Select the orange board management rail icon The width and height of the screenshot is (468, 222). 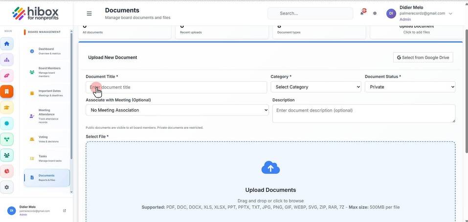pyautogui.click(x=6, y=91)
